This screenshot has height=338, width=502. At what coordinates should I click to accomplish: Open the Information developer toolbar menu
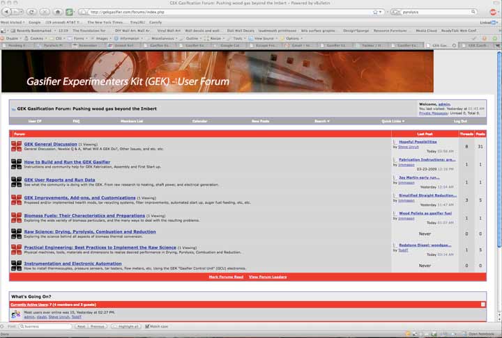tap(129, 38)
